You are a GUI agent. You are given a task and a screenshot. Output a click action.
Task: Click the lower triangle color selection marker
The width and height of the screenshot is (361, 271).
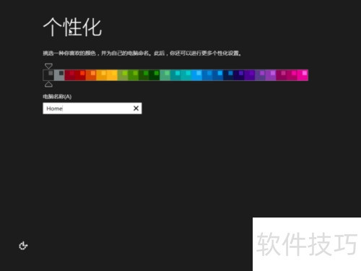(x=48, y=84)
